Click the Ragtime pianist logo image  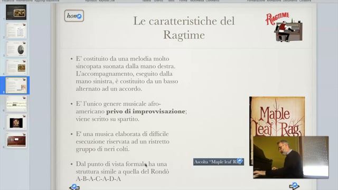point(284,27)
